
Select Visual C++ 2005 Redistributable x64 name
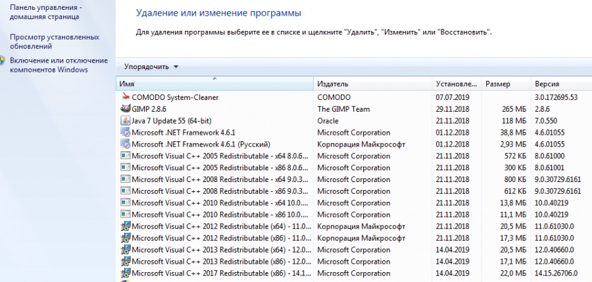[x=220, y=156]
